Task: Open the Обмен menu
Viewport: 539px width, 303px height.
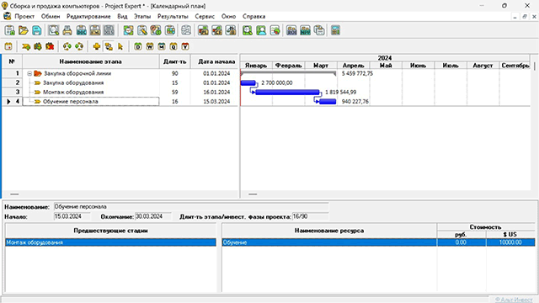Action: click(x=51, y=17)
